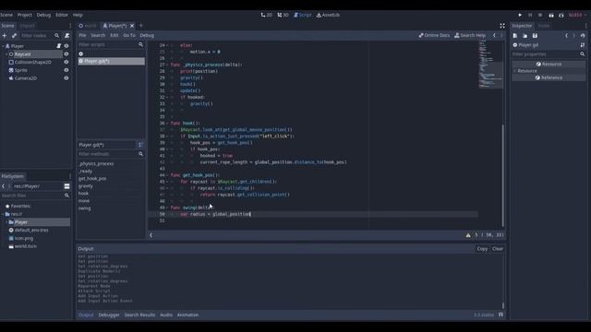Open Inspector object properties tools icon
Image resolution: width=591 pixels, height=332 pixels.
coord(583,45)
